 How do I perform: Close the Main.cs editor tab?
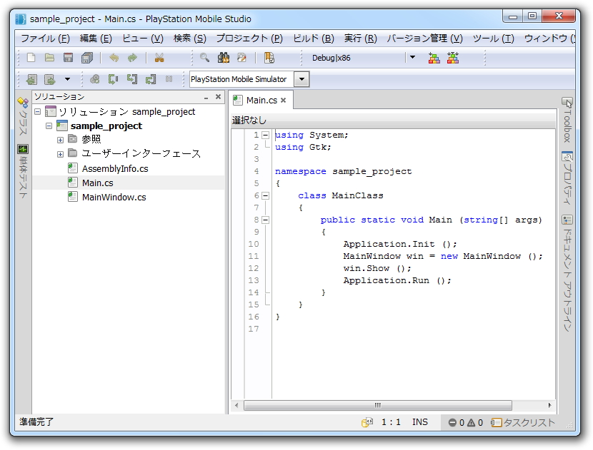click(x=283, y=101)
